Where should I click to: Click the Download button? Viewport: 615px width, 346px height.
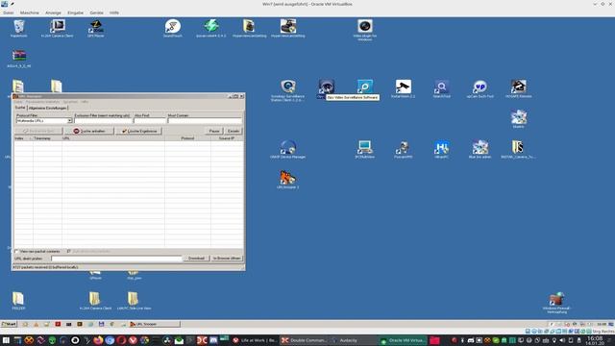(x=196, y=259)
